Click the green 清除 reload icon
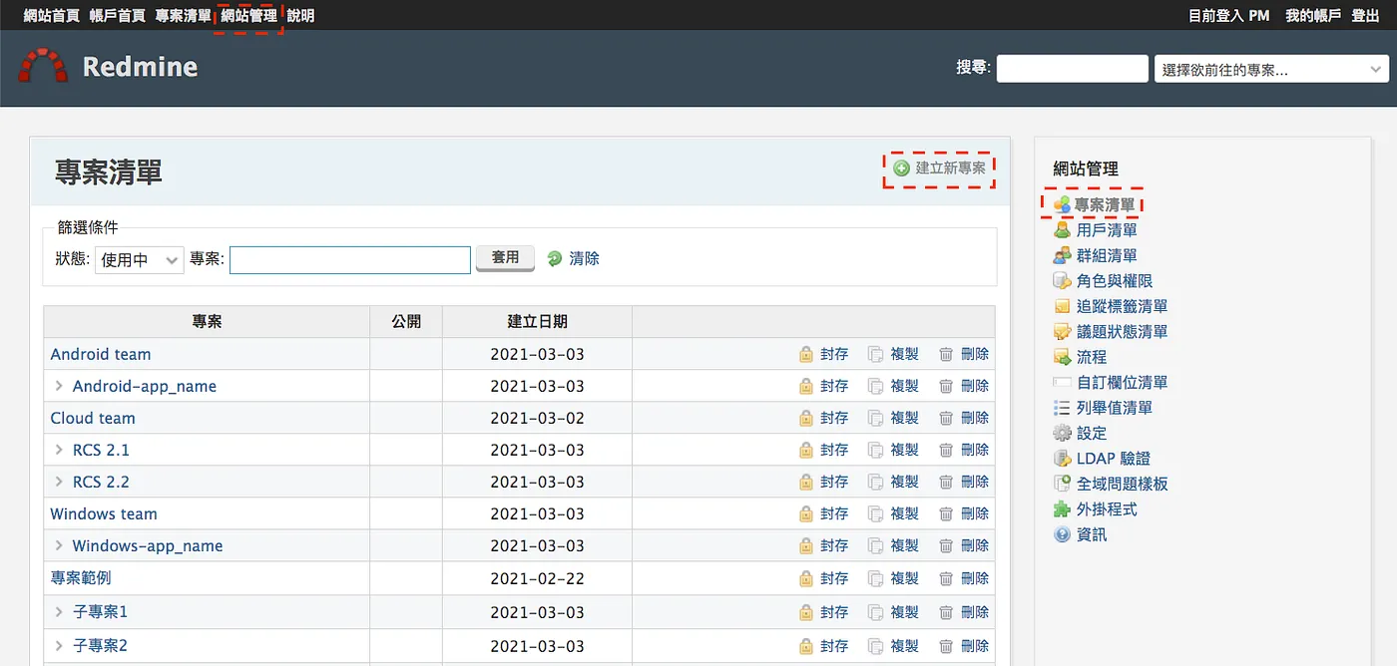The width and height of the screenshot is (1397, 666). pyautogui.click(x=555, y=259)
